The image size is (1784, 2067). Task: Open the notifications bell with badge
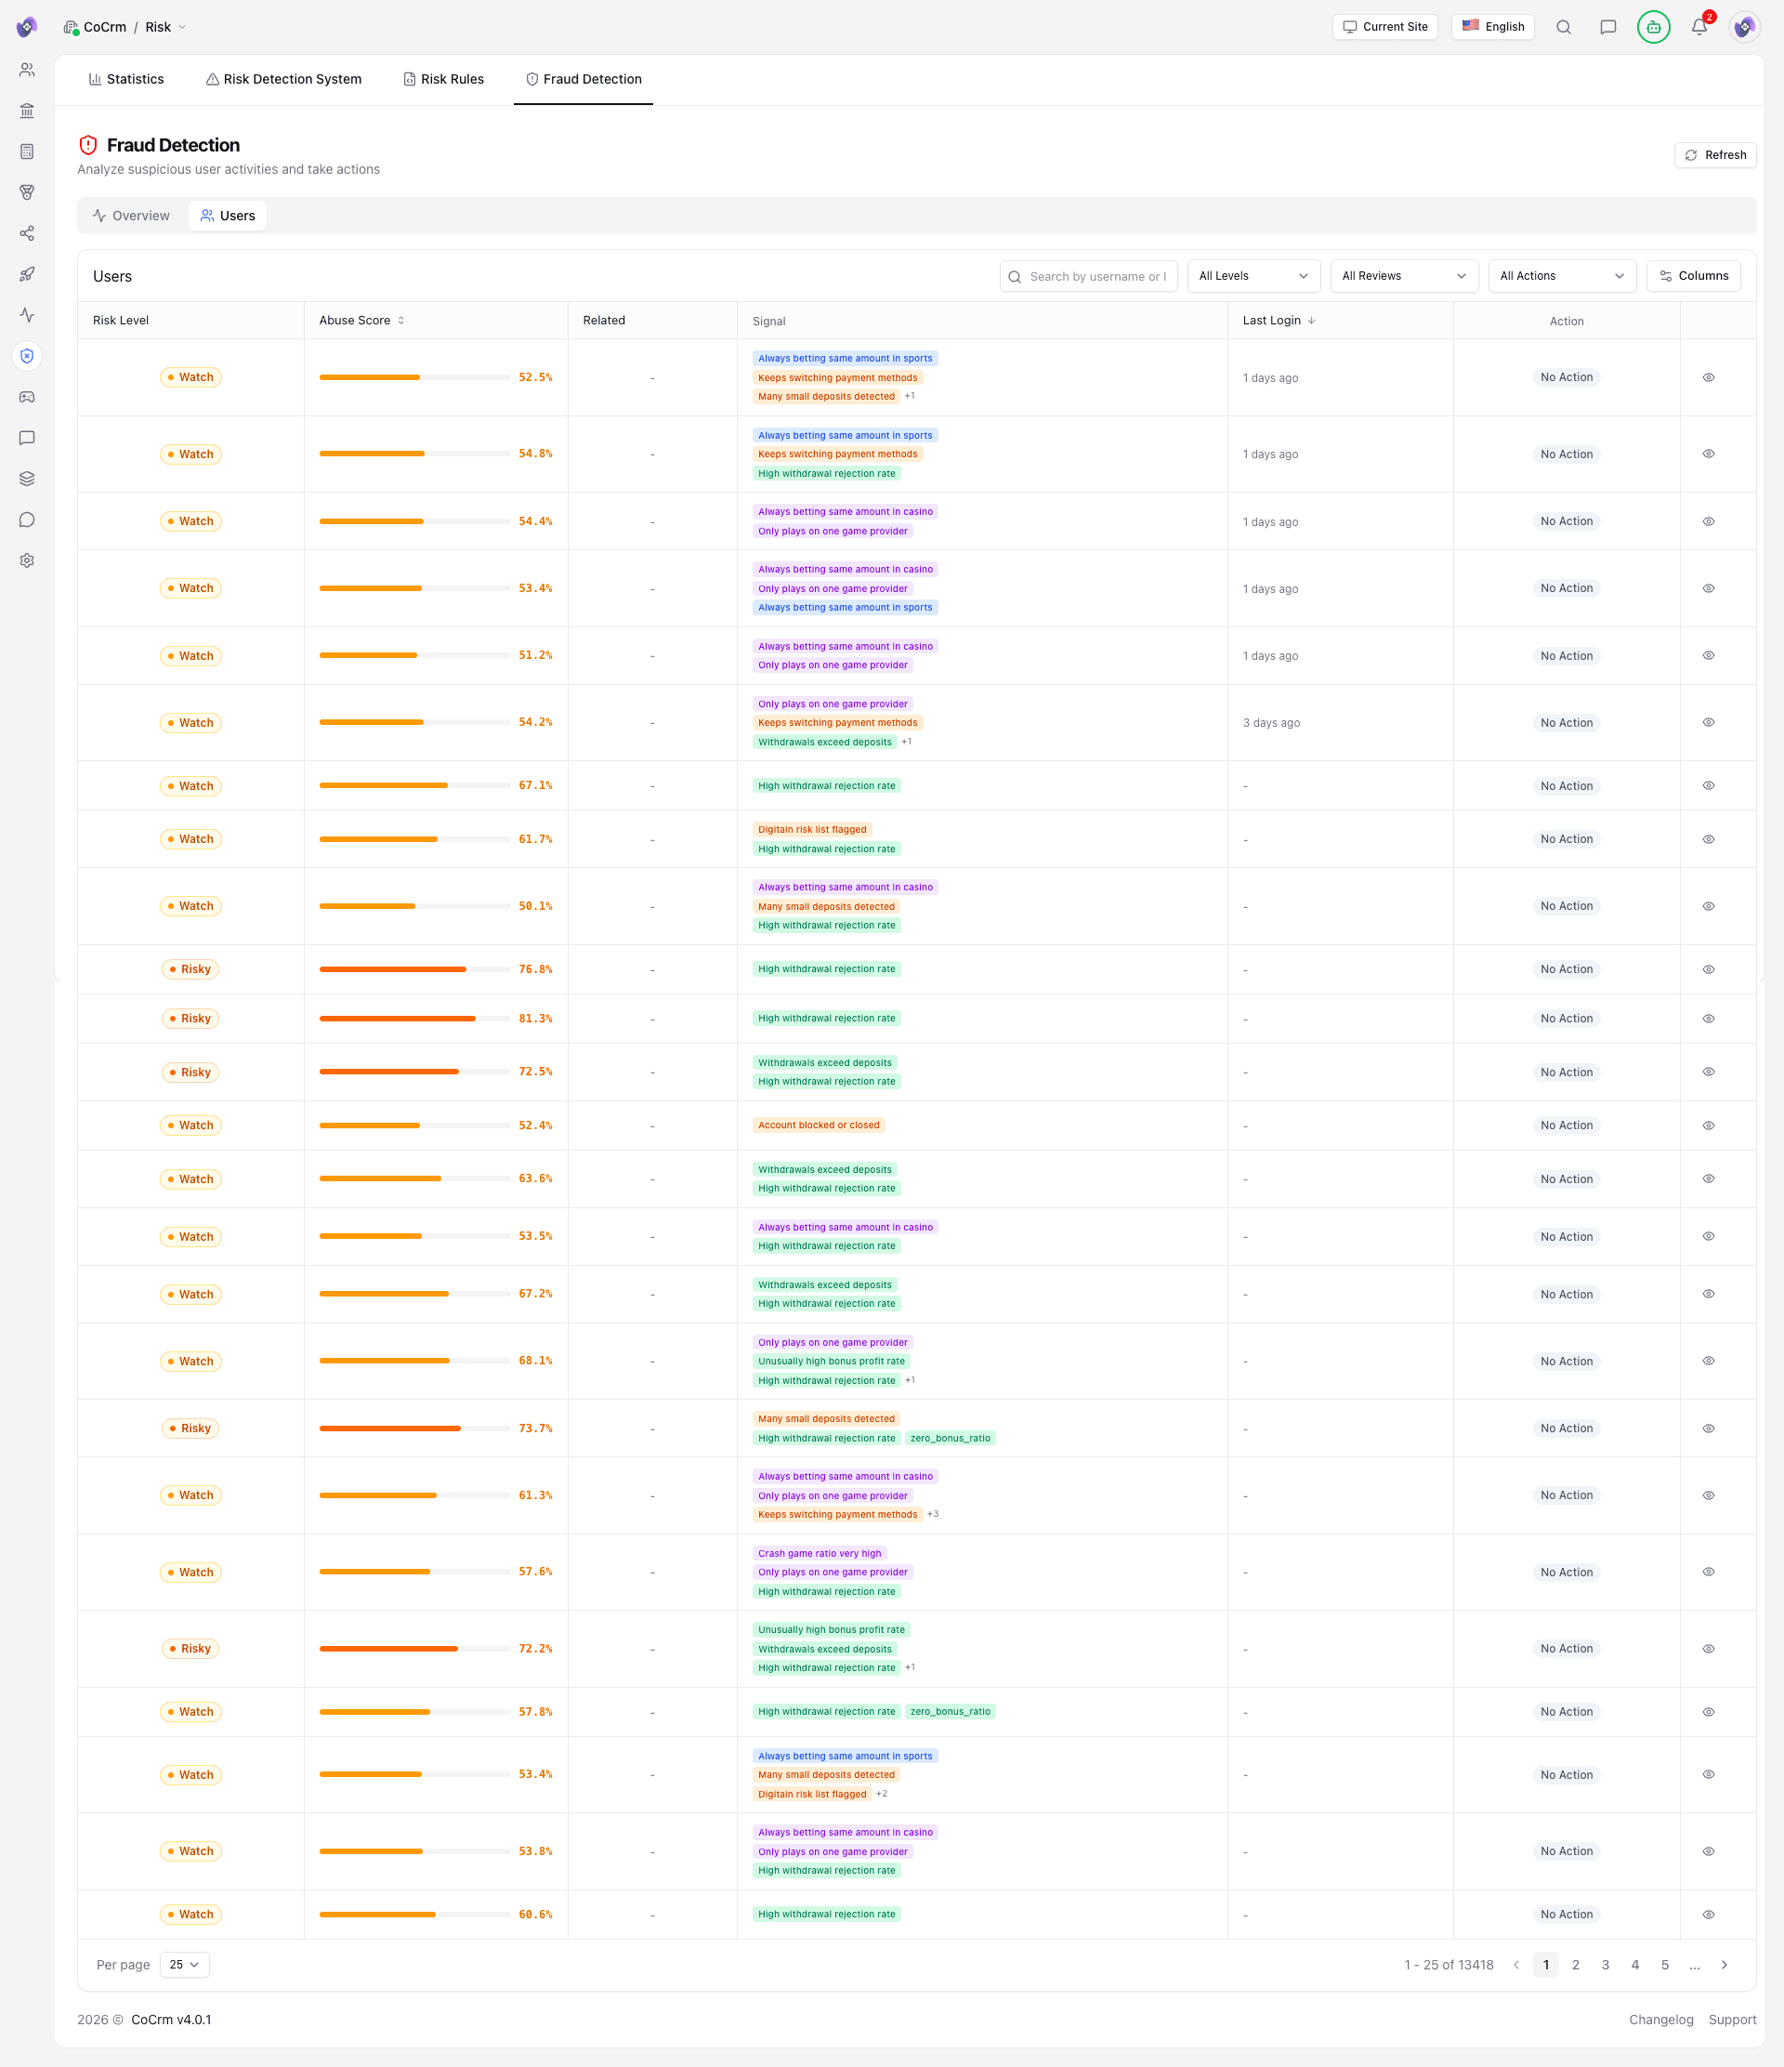click(x=1699, y=27)
